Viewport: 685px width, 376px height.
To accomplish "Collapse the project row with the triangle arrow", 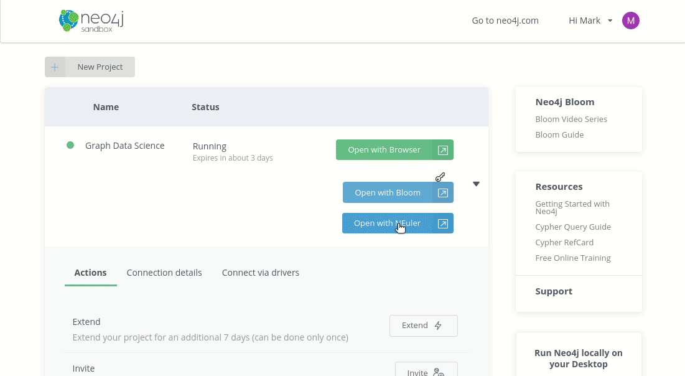I will point(476,184).
